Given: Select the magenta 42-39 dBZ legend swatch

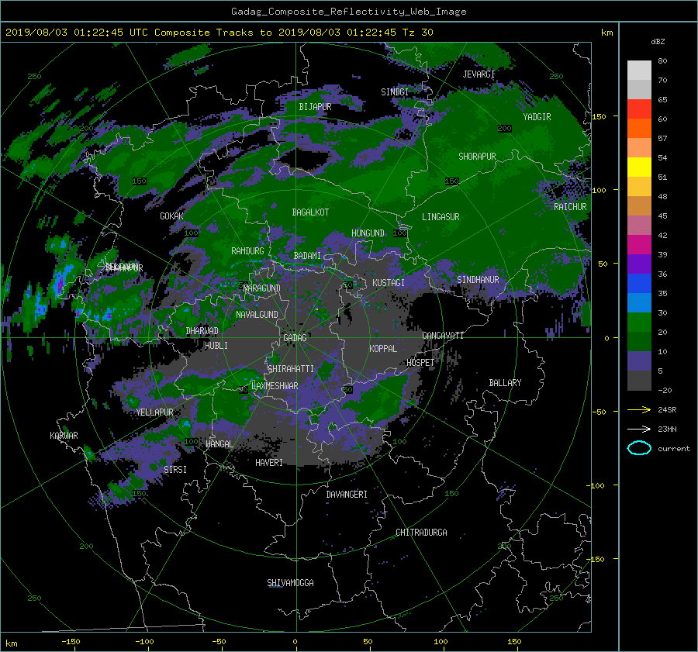Looking at the screenshot, I should click(639, 244).
